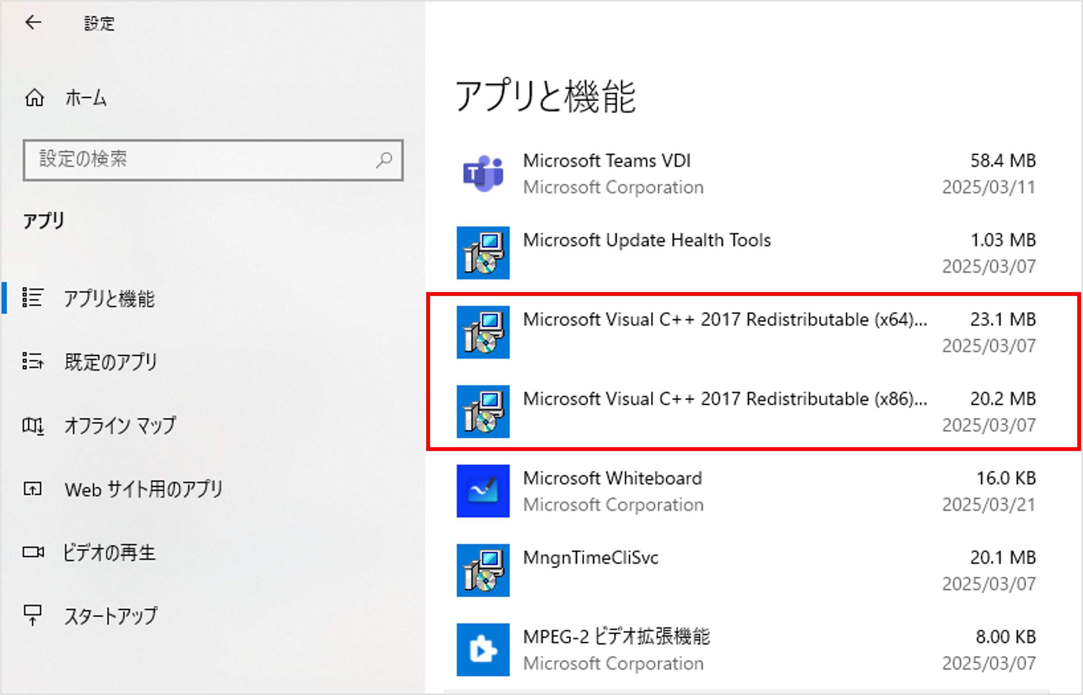
Task: Click the アプリと機能 page heading
Action: [546, 96]
